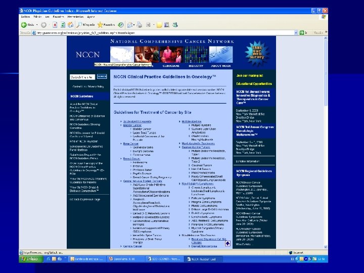Click the grey Forward arrow button
The width and height of the screenshot is (364, 273).
[x=43, y=25]
